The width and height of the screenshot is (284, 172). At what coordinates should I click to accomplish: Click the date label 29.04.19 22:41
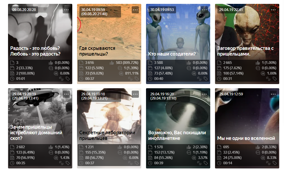tap(231, 10)
